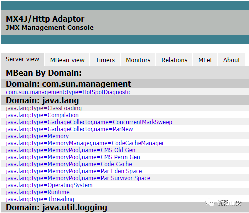Screen dimensions: 249x213
Task: Open java.lang Threading MBean link
Action: point(40,199)
